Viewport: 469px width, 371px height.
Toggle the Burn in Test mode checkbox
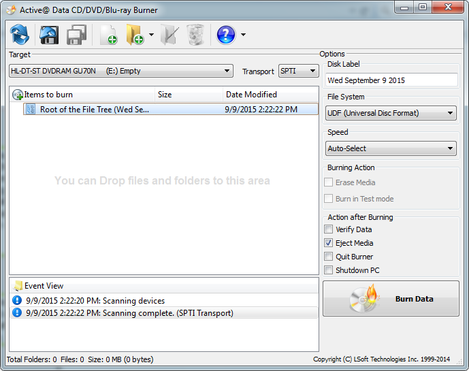(328, 198)
